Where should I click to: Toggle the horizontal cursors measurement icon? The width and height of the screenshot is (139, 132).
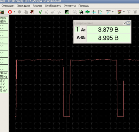click(x=94, y=12)
